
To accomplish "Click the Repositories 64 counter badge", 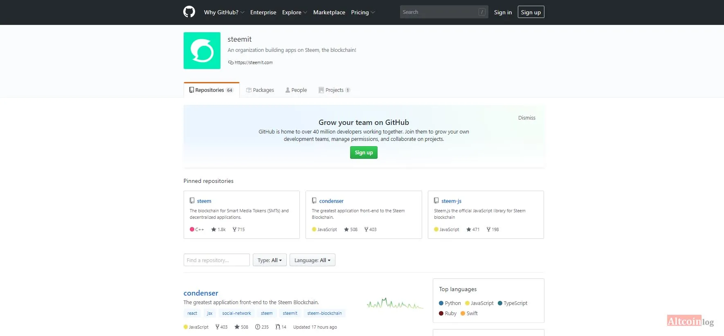I will 229,90.
